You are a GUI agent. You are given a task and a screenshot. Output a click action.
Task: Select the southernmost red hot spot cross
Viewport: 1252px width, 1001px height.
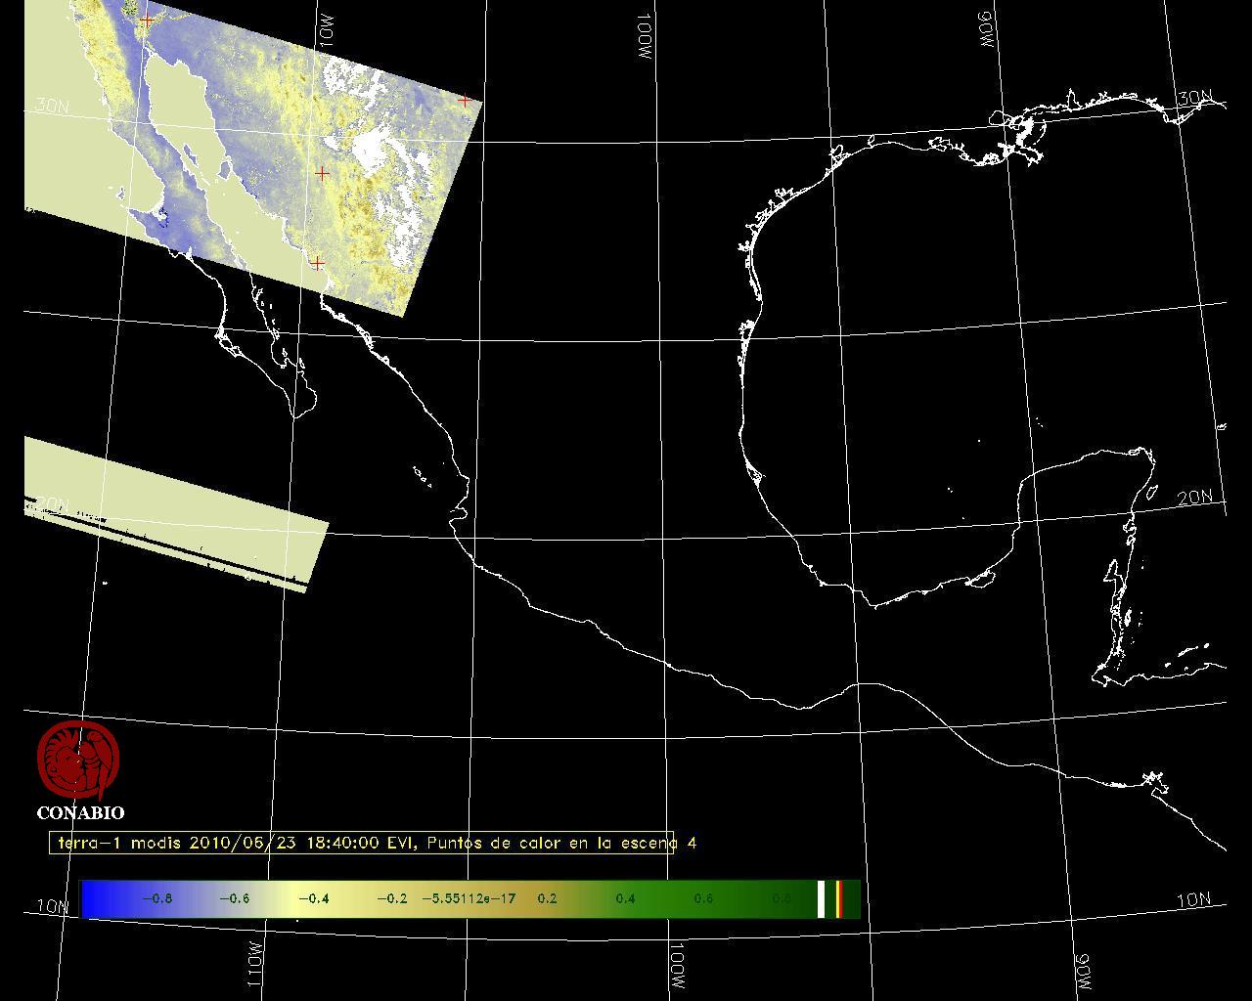point(317,263)
